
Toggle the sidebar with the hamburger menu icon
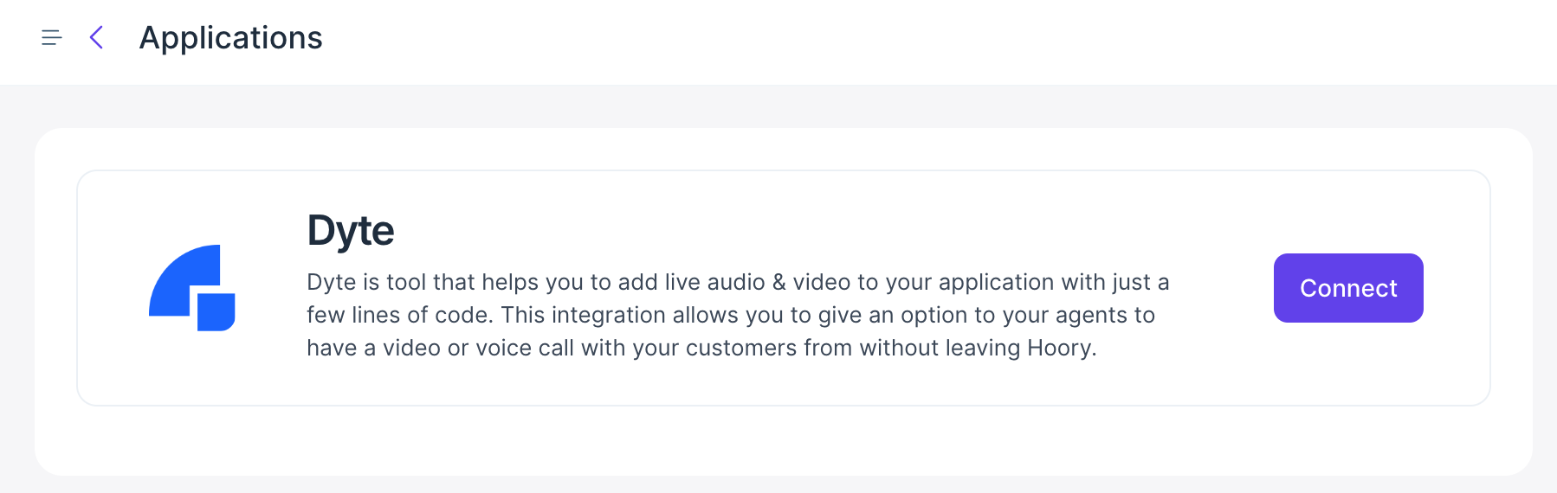click(52, 37)
